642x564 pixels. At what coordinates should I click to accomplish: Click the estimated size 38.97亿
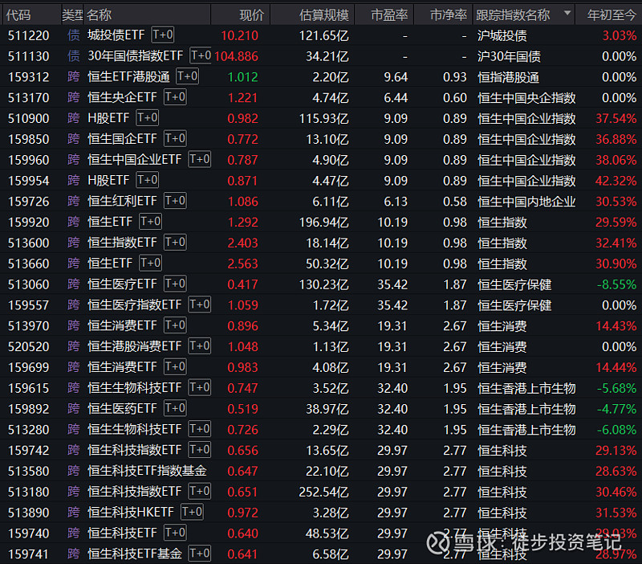(327, 409)
